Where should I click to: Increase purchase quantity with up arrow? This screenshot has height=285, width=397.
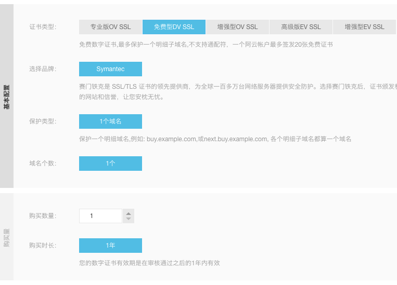pyautogui.click(x=129, y=213)
